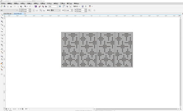Image resolution: width=183 pixels, height=111 pixels.
Task: Toggle Treat as filled button
Action: pyautogui.click(x=90, y=10)
